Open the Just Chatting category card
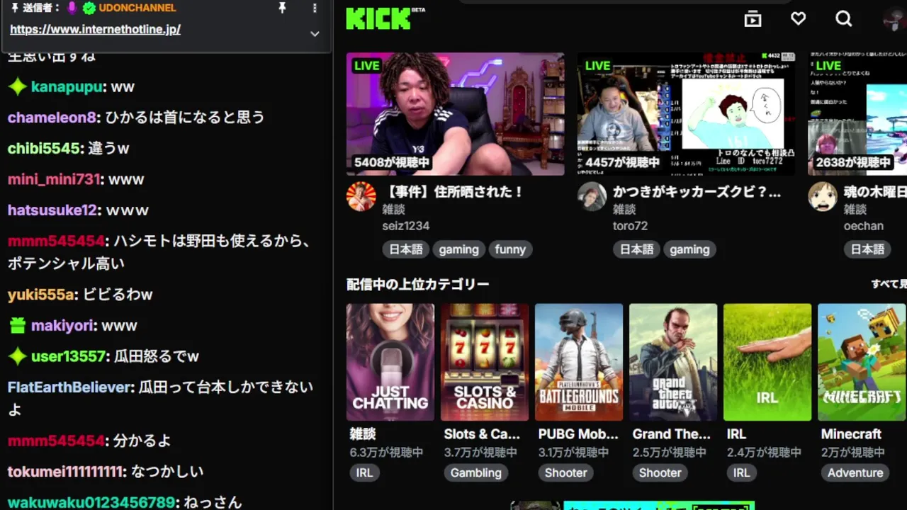907x510 pixels. tap(390, 362)
